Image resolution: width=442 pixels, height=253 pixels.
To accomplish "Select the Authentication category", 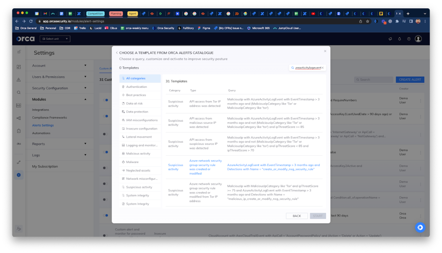I will (x=140, y=87).
